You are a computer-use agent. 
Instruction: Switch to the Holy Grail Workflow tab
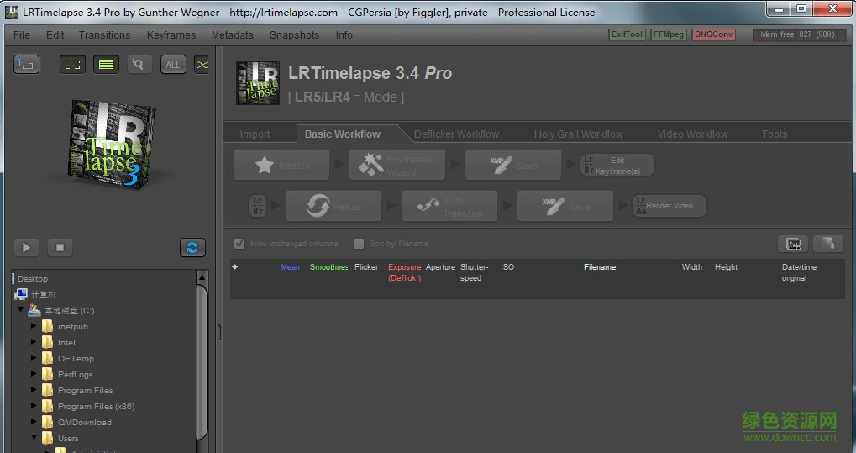coord(579,134)
